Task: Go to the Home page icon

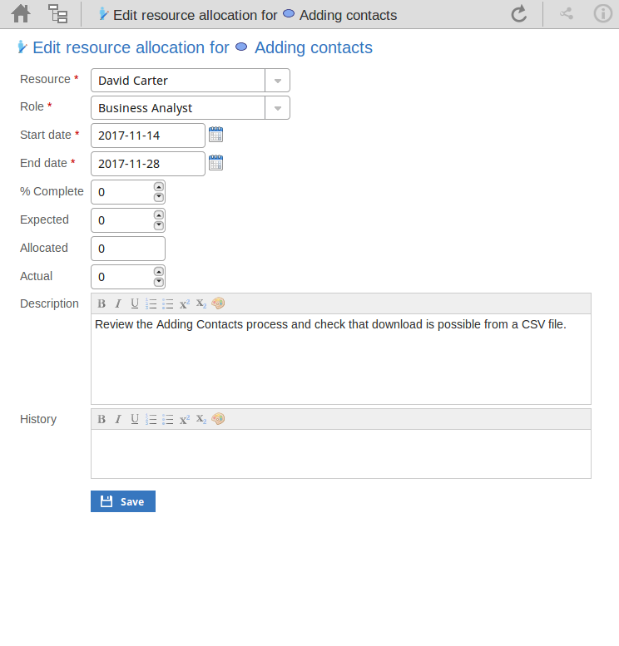Action: point(21,14)
